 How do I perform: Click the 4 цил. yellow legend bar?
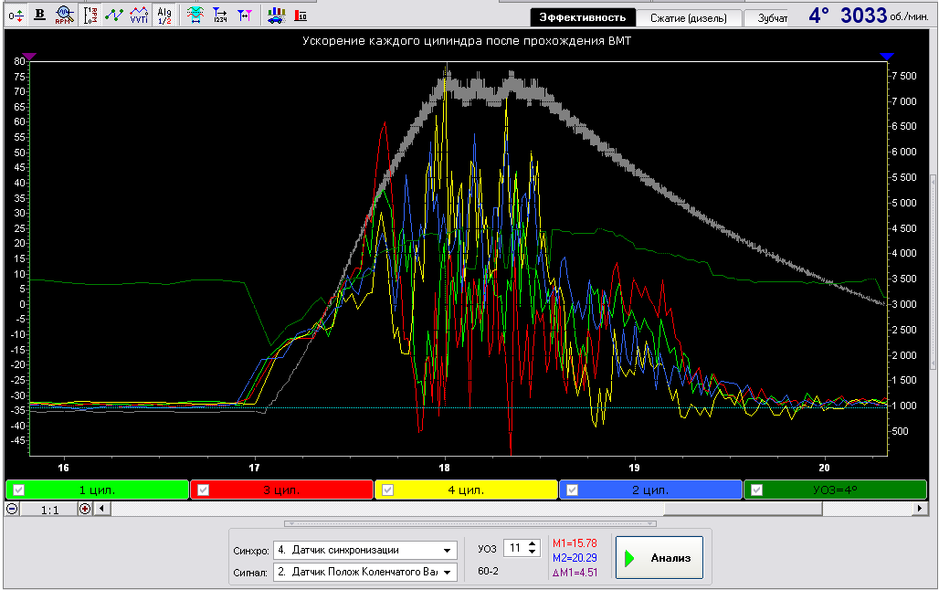point(466,490)
